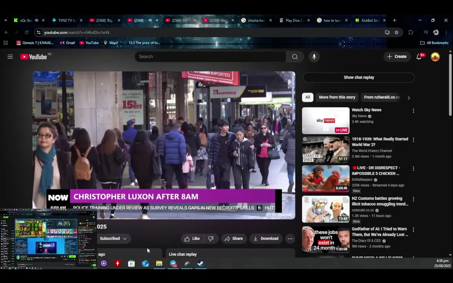This screenshot has height=283, width=453.
Task: Open the Watch Sky News live thumbnail
Action: 325,121
